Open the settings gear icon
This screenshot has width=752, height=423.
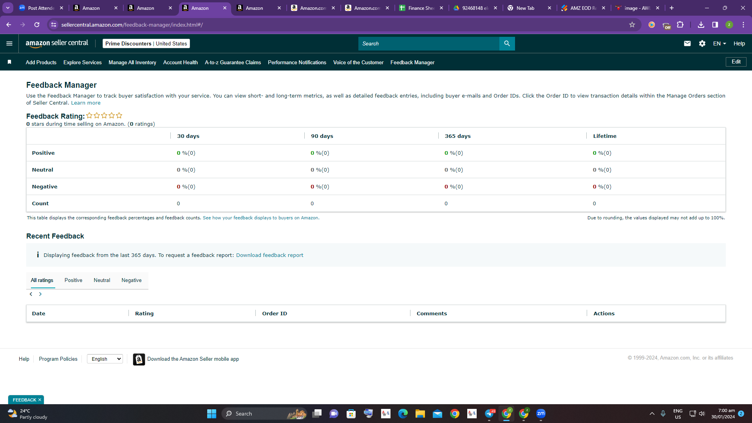pyautogui.click(x=702, y=43)
